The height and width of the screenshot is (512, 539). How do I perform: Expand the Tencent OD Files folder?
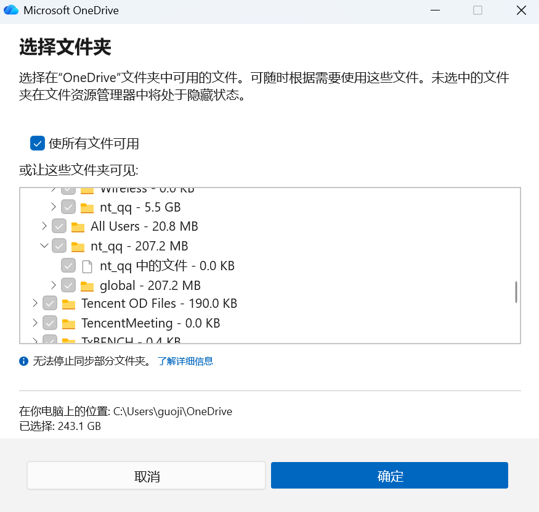click(x=35, y=303)
